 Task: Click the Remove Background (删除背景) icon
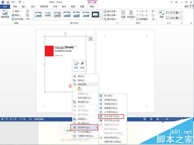click(x=5, y=14)
